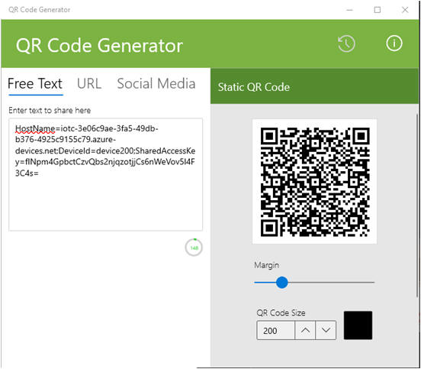Viewport: 421px width, 369px height.
Task: Click the Margin slider handle
Action: (282, 283)
